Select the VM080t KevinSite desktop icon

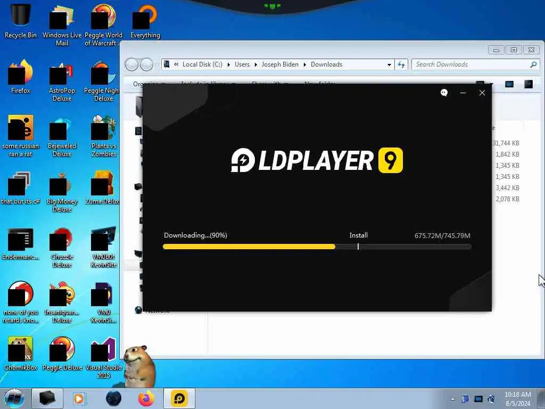tap(104, 247)
